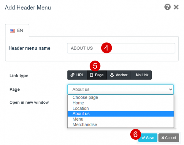Select Anchor link type
This screenshot has width=184, height=145.
(119, 75)
